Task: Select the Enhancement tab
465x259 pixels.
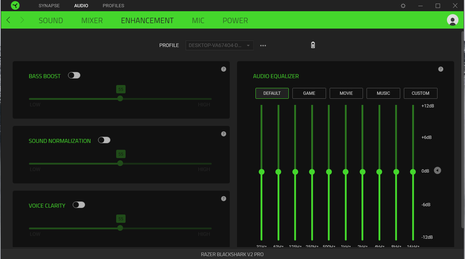Action: click(147, 21)
